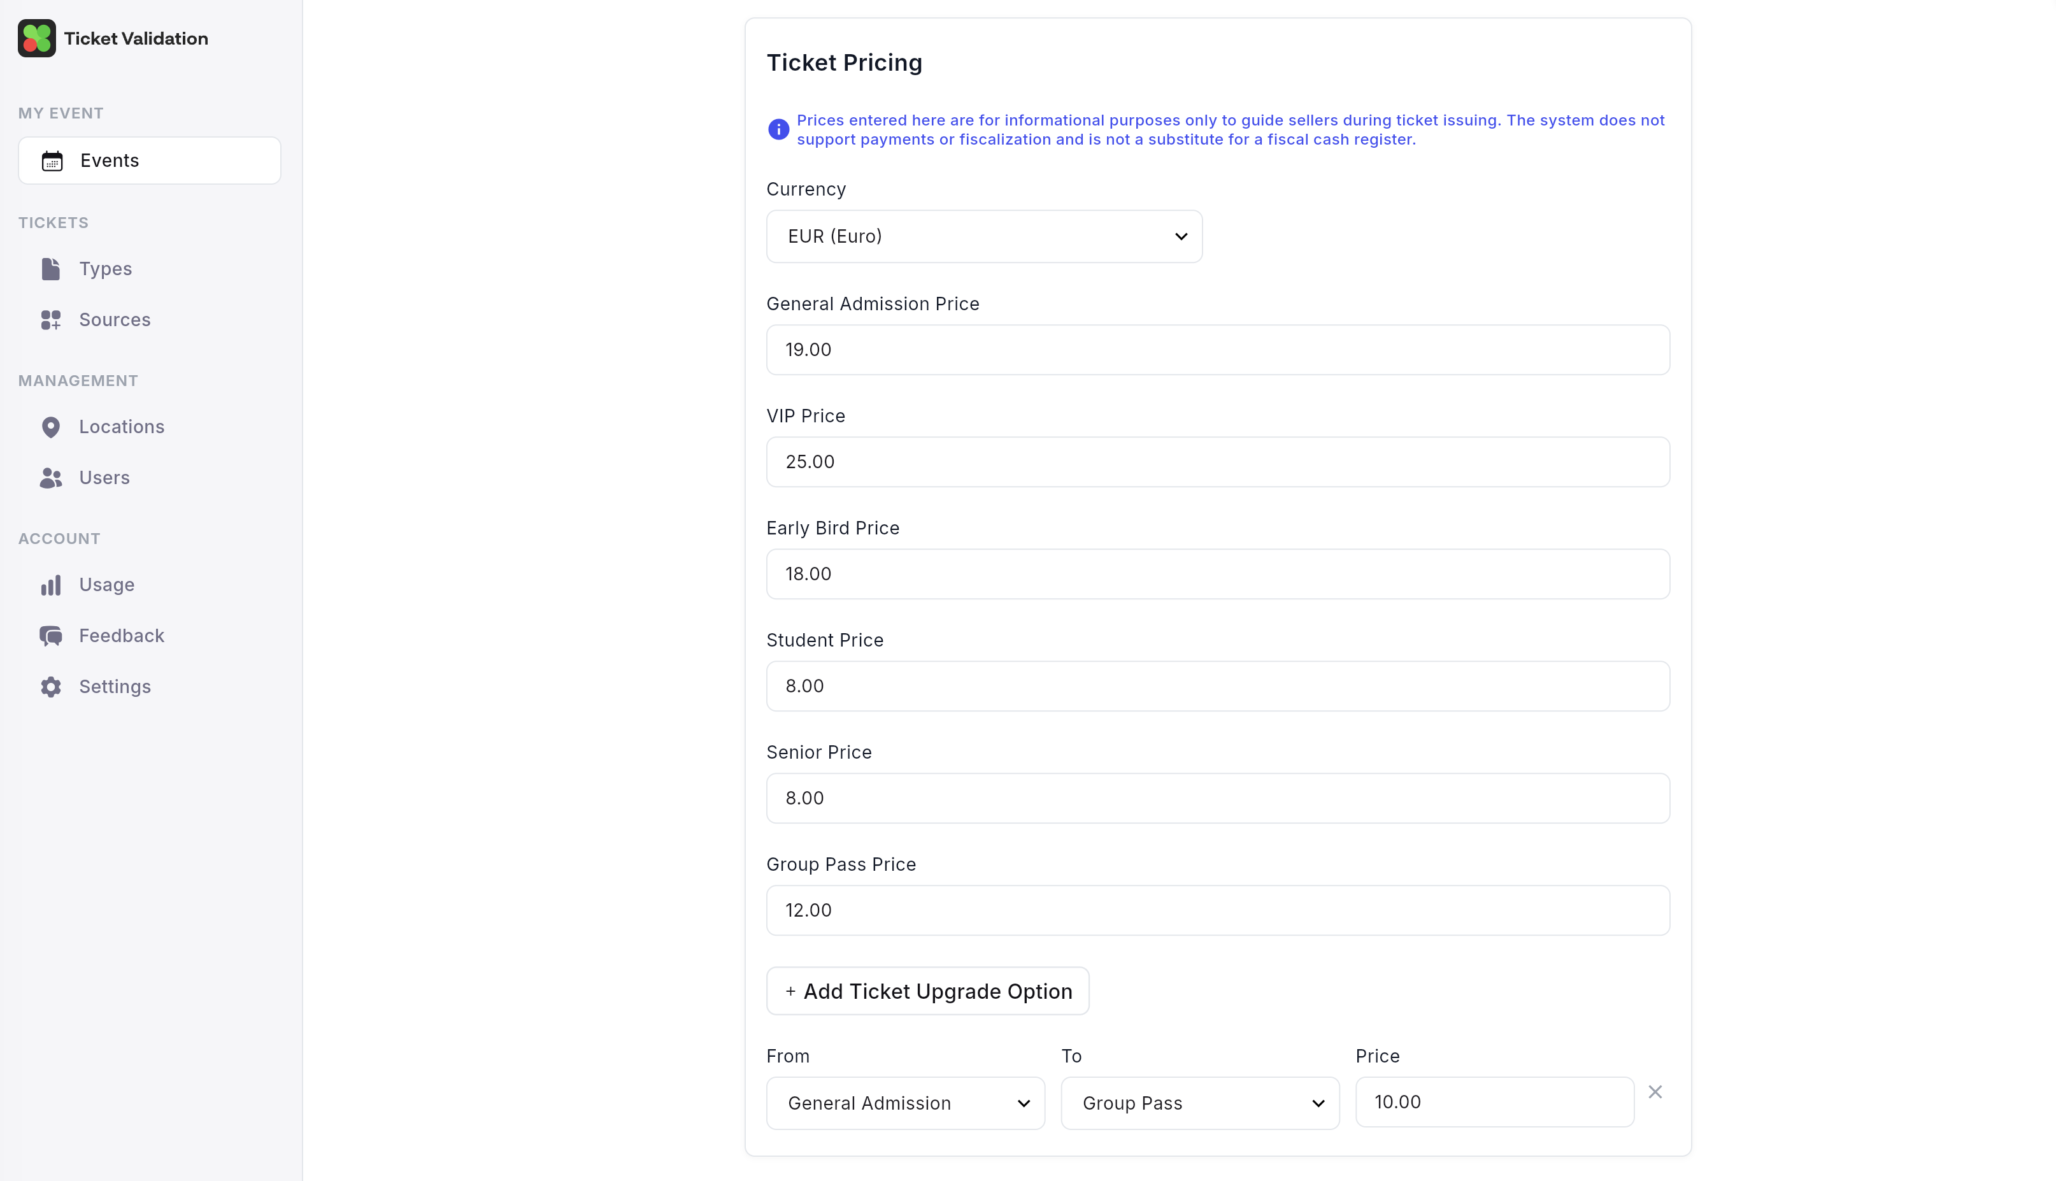The height and width of the screenshot is (1181, 2056).
Task: Click Add Ticket Upgrade Option button
Action: click(x=927, y=991)
